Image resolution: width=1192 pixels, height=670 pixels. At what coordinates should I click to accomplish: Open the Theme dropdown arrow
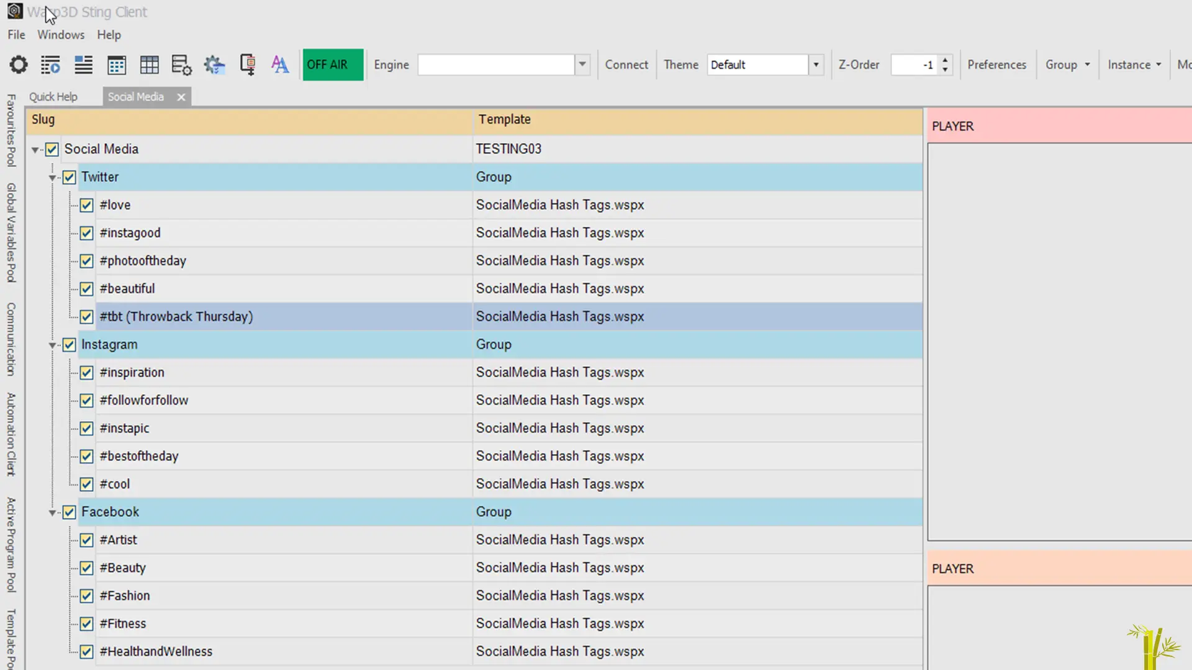click(816, 65)
